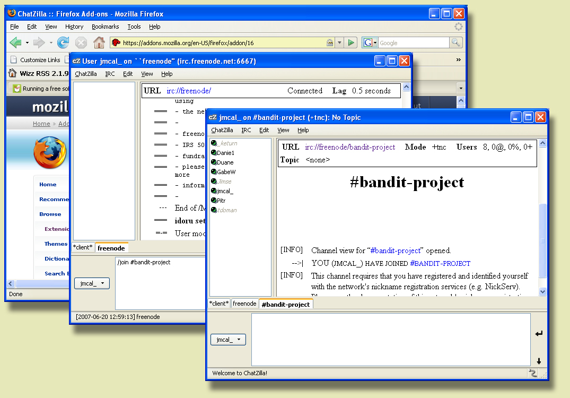
Task: Open Firefox tab list dropdown
Action: (x=461, y=88)
